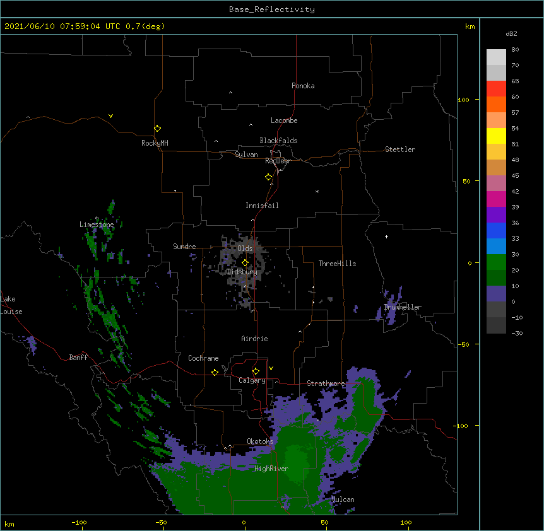Click the white plus marker north of Drumheller
The image size is (544, 531).
(x=386, y=236)
